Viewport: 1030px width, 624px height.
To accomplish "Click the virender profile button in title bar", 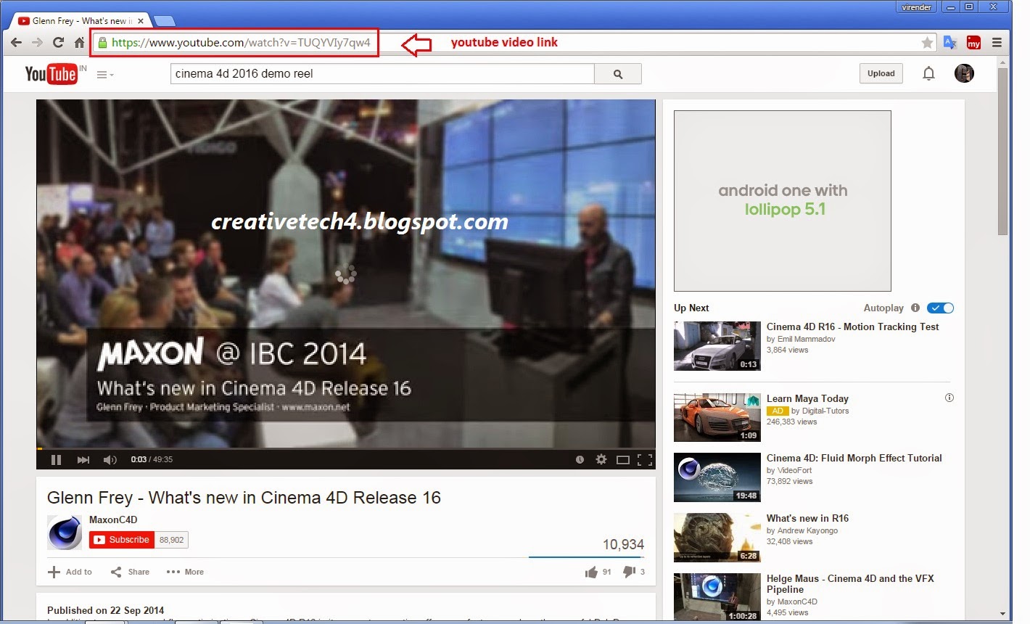I will click(x=916, y=7).
